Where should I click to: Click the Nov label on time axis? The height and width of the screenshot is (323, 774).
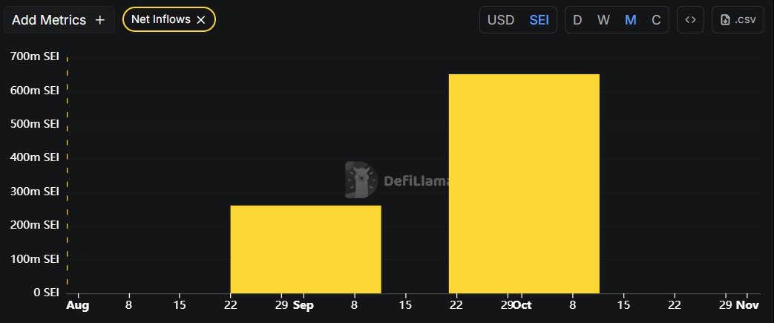point(747,305)
